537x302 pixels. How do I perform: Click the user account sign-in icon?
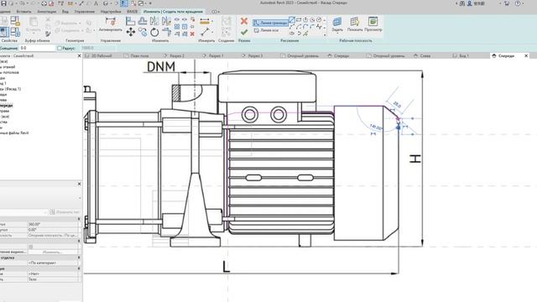[x=470, y=3]
